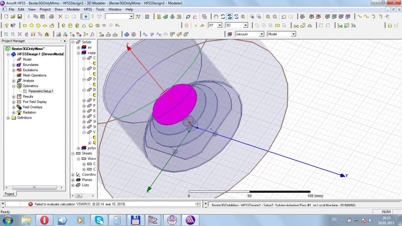Activate the Pan hand tool
Screen dimensions: 402x226
pos(216,17)
